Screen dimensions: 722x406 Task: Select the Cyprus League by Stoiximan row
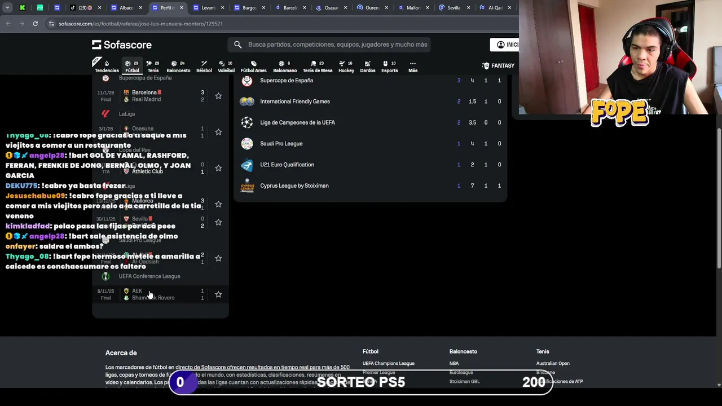[370, 186]
